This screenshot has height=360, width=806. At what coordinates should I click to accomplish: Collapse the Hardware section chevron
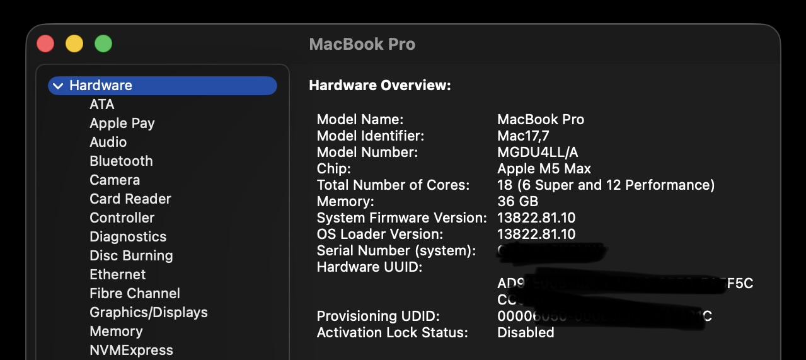(x=58, y=86)
